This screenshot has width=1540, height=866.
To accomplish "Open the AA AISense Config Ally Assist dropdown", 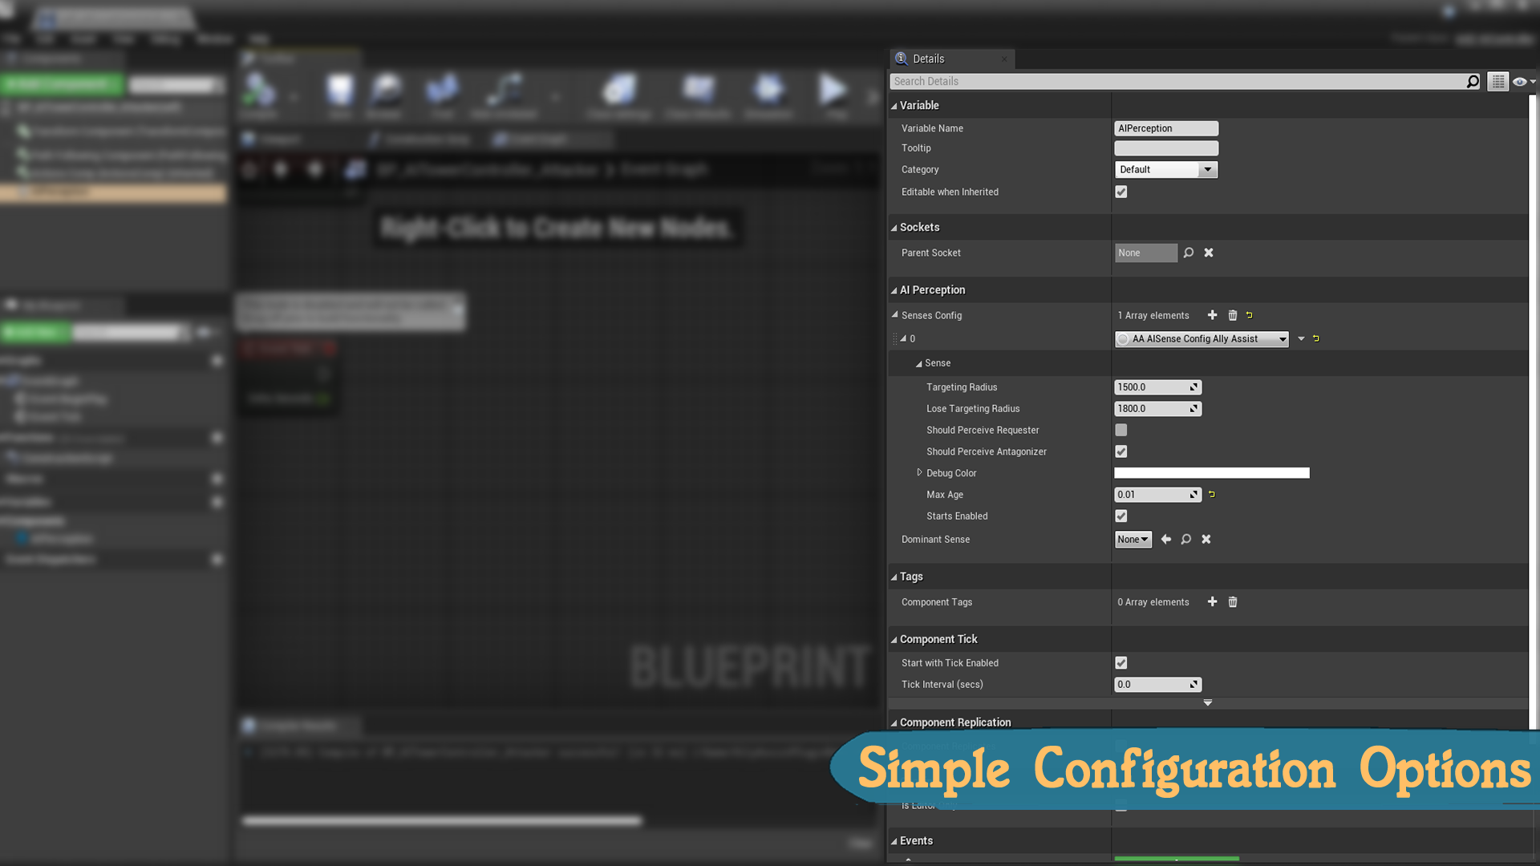I will [x=1202, y=339].
